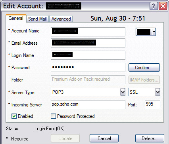Click the Cancel button

pyautogui.click(x=104, y=138)
